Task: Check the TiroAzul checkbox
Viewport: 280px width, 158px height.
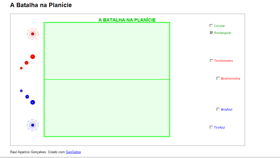Action: [x=211, y=128]
